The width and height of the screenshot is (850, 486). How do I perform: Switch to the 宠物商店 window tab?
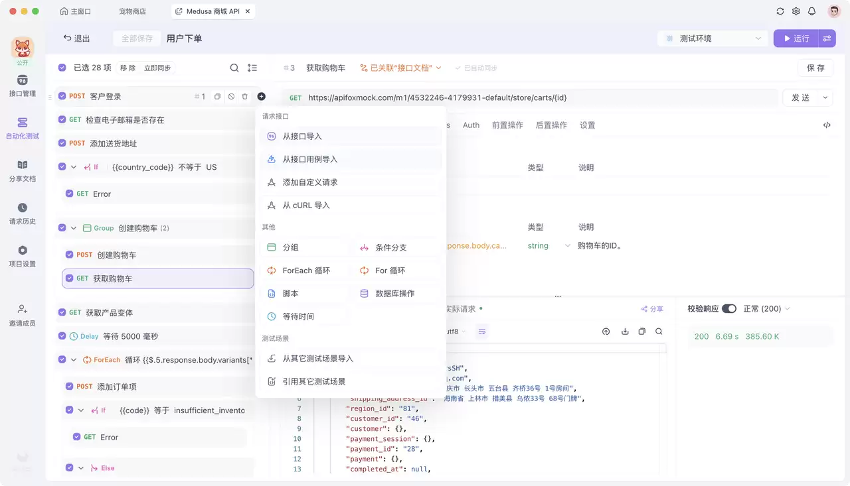click(133, 11)
